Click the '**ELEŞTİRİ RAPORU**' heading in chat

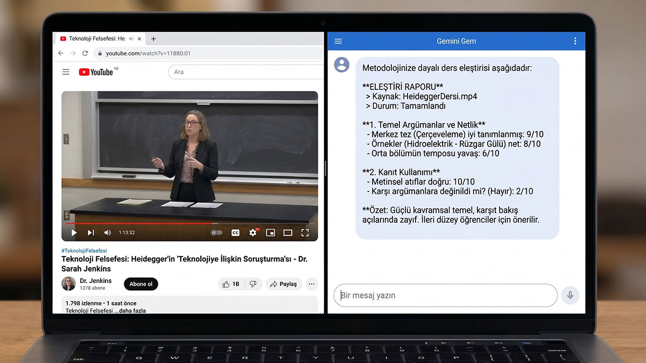pos(403,87)
